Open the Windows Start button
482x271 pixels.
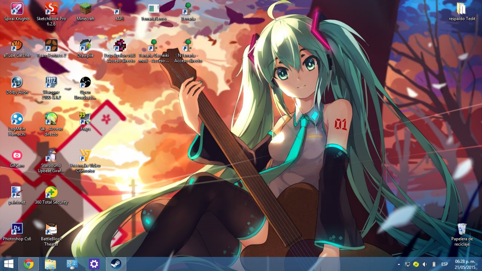[8, 264]
